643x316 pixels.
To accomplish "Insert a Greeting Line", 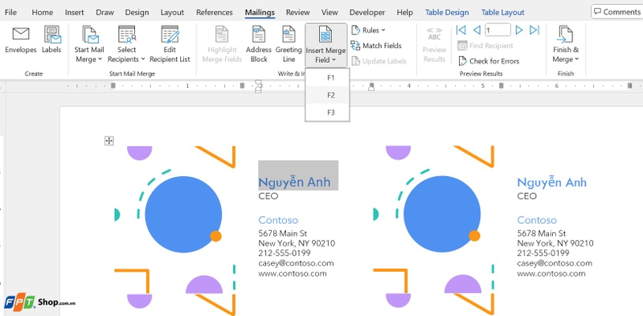I will coord(289,44).
